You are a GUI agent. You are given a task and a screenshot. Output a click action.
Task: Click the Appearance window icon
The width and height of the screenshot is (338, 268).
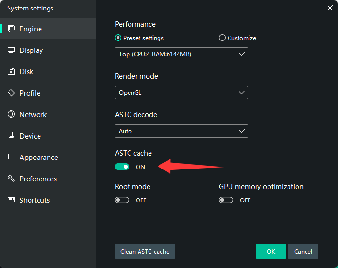tap(11, 157)
